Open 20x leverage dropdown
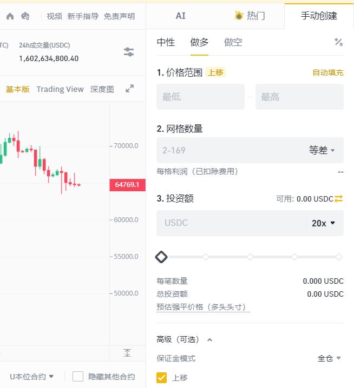Image resolution: width=354 pixels, height=388 pixels. point(323,223)
